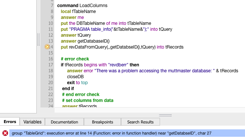Select the Errors tab
245x139 pixels.
[x=10, y=122]
